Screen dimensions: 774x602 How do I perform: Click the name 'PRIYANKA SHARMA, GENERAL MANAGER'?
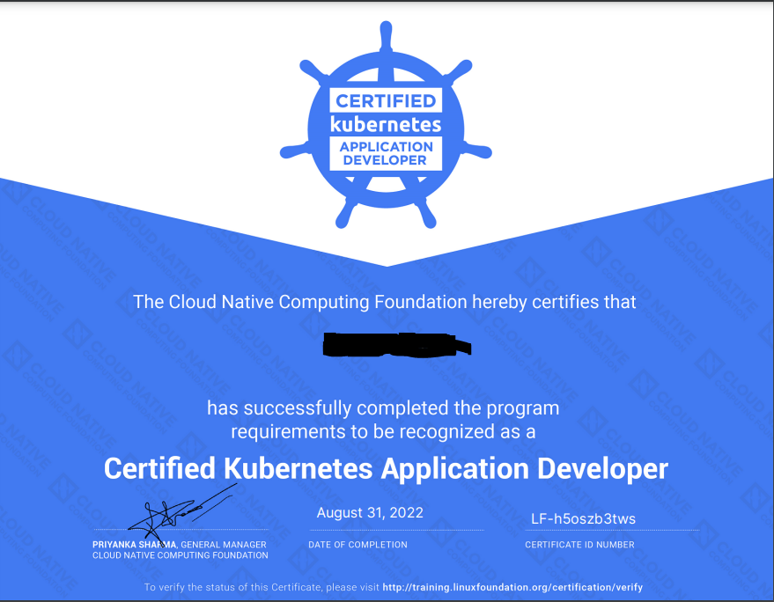(179, 545)
